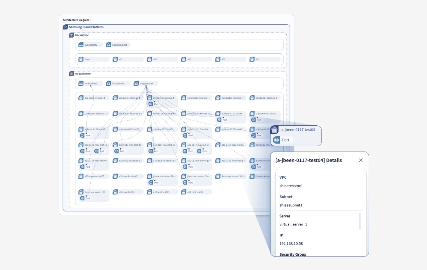Click server icon in a-jbeen-0117-test04 callout
Image resolution: width=427 pixels, height=270 pixels.
click(x=274, y=130)
